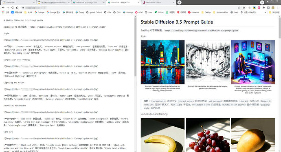Open the Prompt bookmark

[128, 12]
